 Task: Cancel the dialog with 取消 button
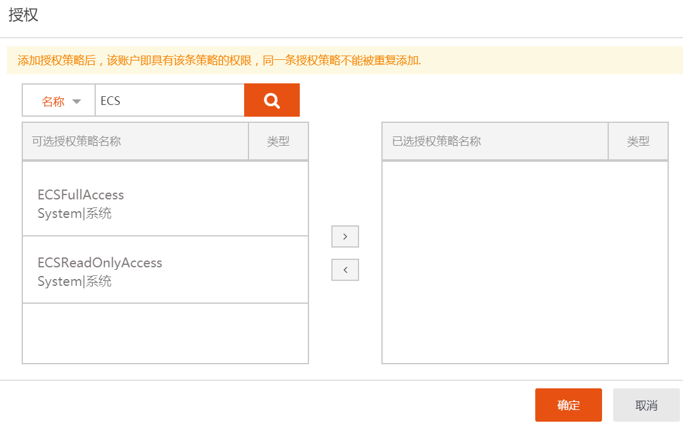pyautogui.click(x=647, y=405)
